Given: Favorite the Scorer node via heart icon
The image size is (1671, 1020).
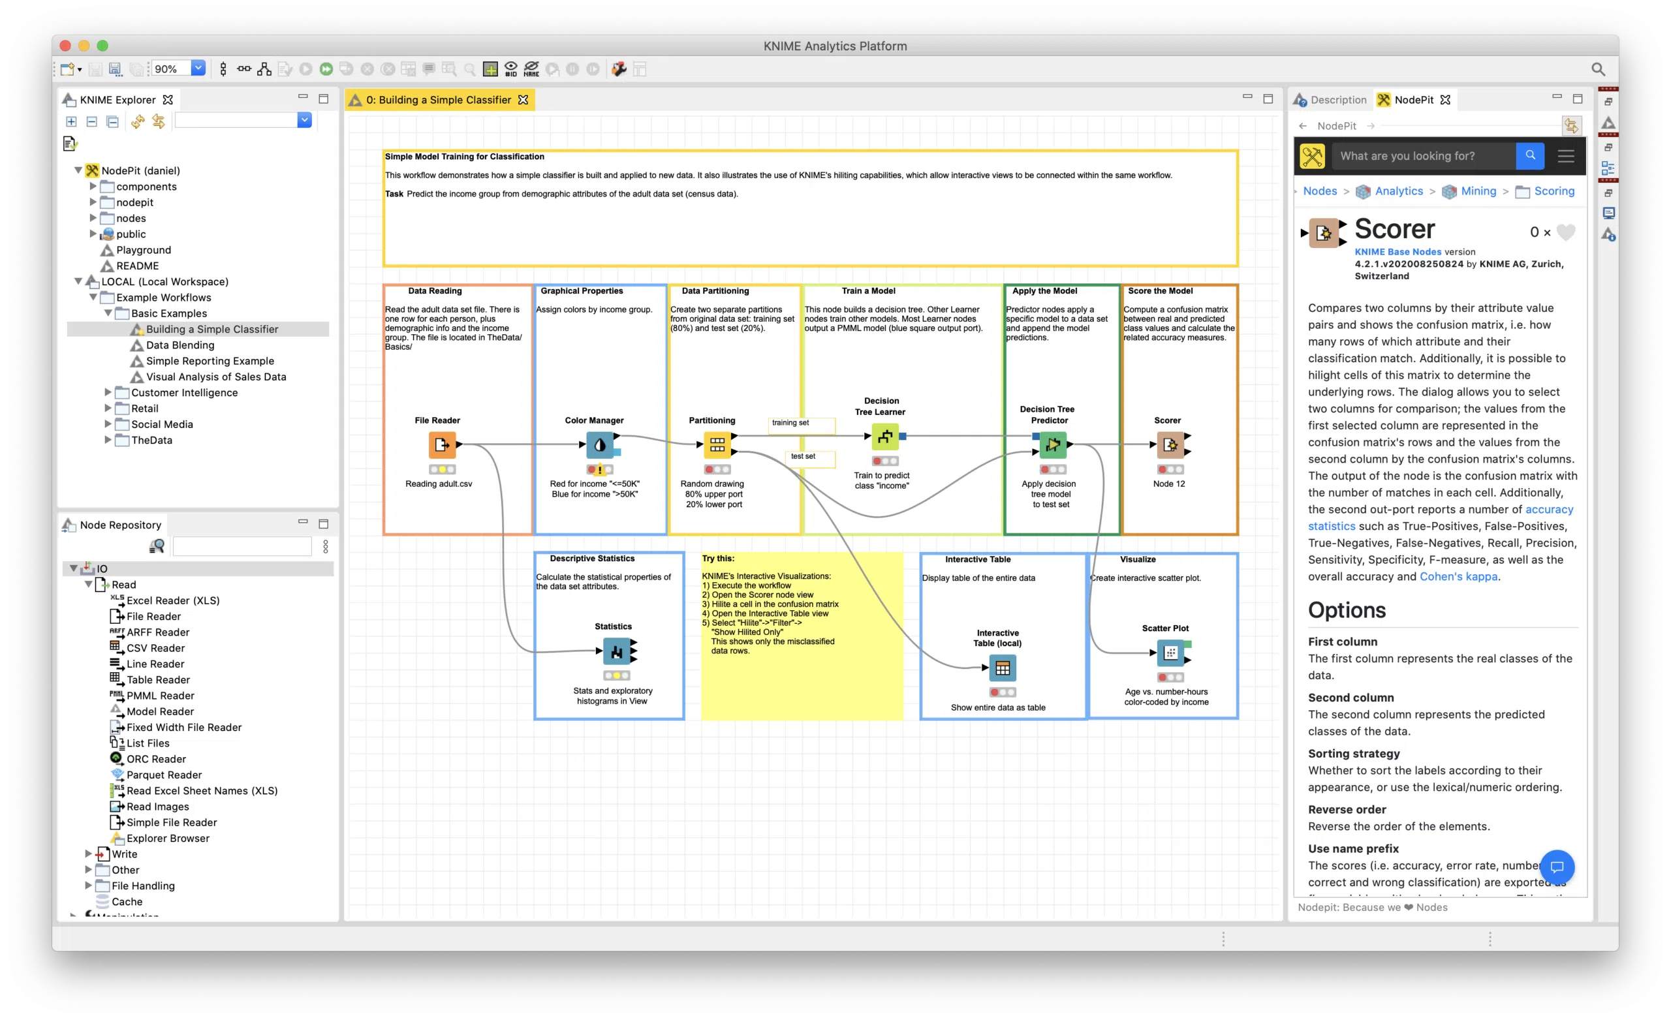Looking at the screenshot, I should point(1567,232).
